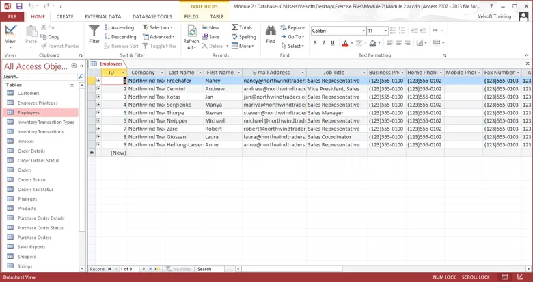The width and height of the screenshot is (533, 282).
Task: Open the Last Name column filter arrow
Action: 200,73
